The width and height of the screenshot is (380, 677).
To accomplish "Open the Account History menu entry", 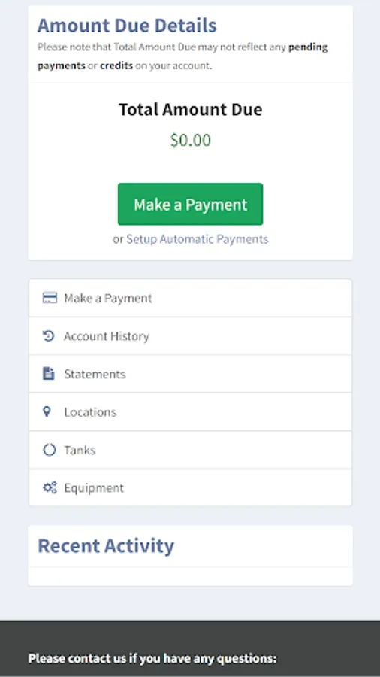I will click(191, 336).
